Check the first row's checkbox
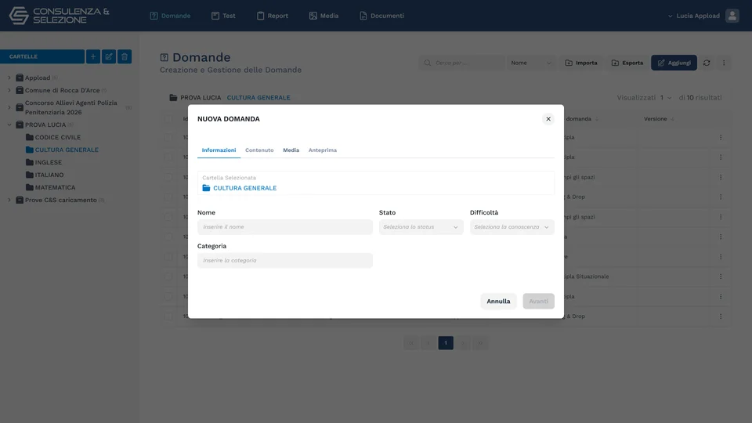The height and width of the screenshot is (423, 752). point(168,137)
